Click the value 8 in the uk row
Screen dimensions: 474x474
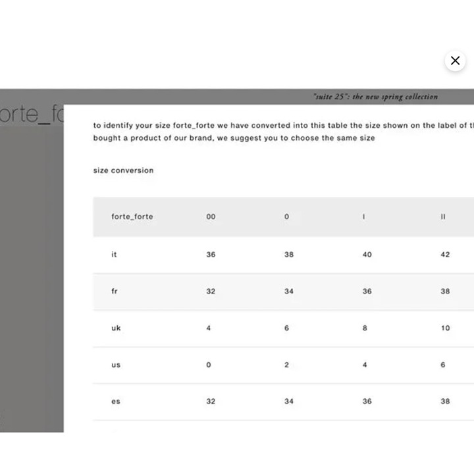tap(365, 328)
